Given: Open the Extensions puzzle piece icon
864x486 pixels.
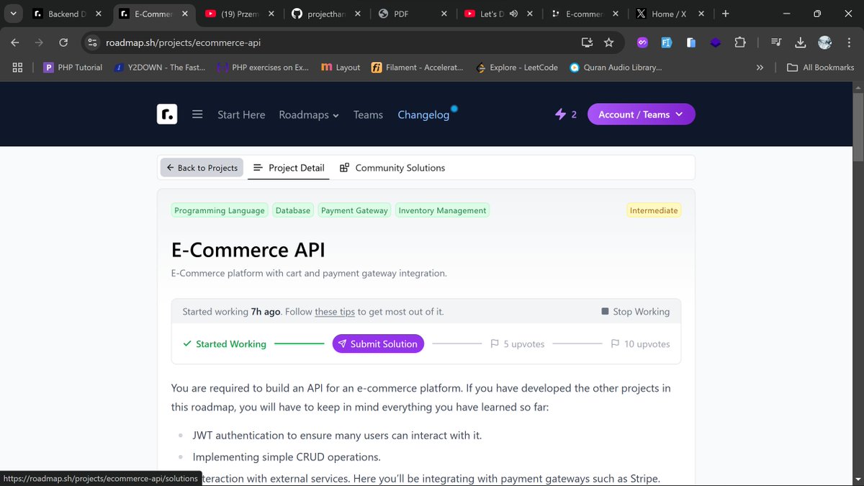Looking at the screenshot, I should point(739,42).
